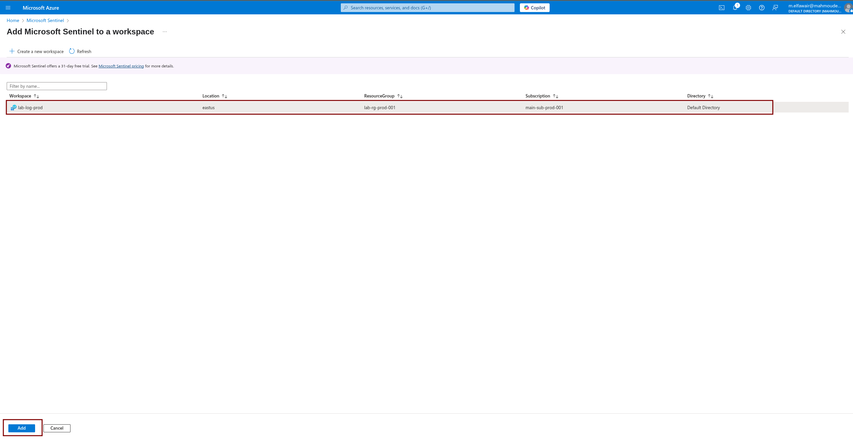Click the eastus location cell
This screenshot has width=853, height=442.
208,107
